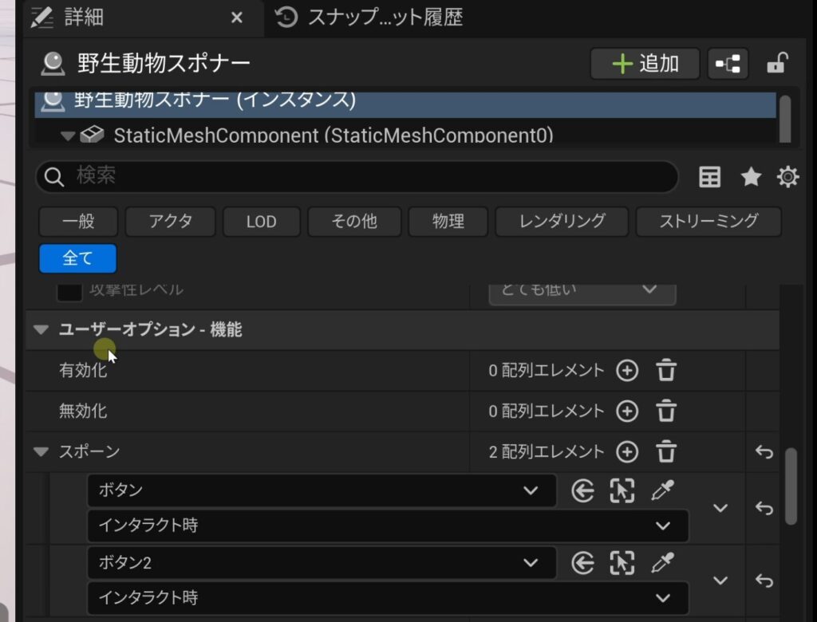
Task: Empty the 無効化 array with trash icon
Action: (x=666, y=411)
